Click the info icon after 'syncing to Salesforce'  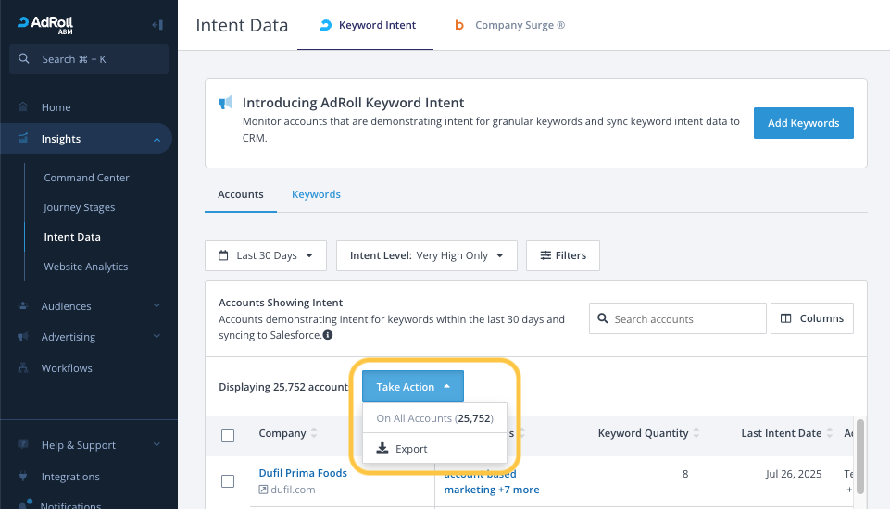click(x=328, y=335)
